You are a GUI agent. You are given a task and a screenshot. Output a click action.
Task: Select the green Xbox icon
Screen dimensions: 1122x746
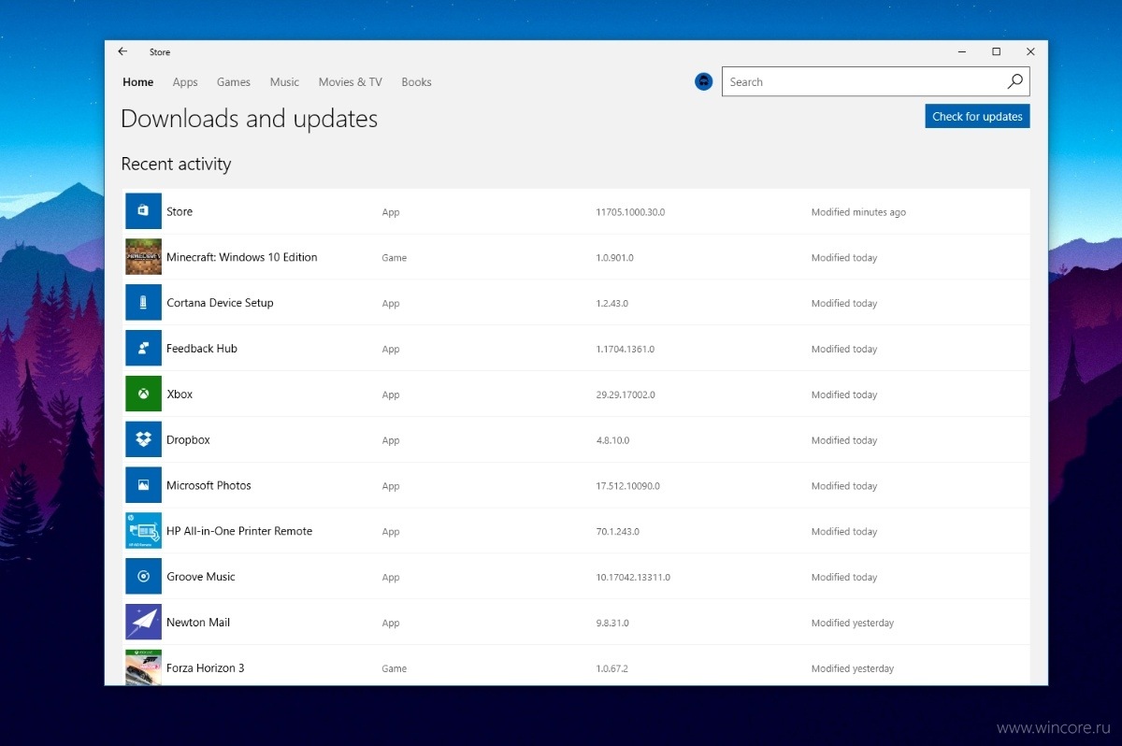pos(143,395)
